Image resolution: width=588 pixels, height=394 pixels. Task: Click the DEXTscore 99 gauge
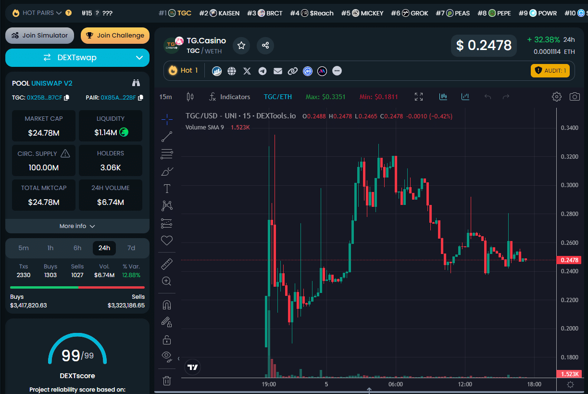tap(77, 350)
